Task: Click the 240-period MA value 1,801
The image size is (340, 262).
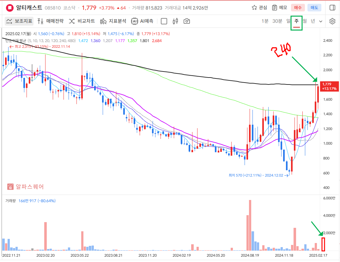Action: 144,41
